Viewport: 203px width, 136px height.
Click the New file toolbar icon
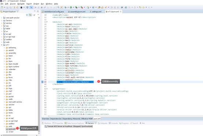(x=2, y=7)
